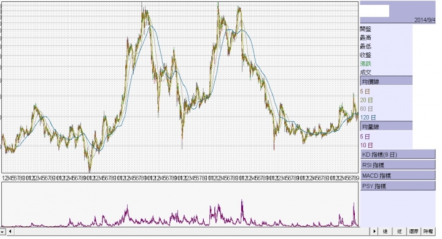The height and width of the screenshot is (239, 442).
Task: Open the KD 指標(9 日) indicator panel
Action: pyautogui.click(x=398, y=154)
